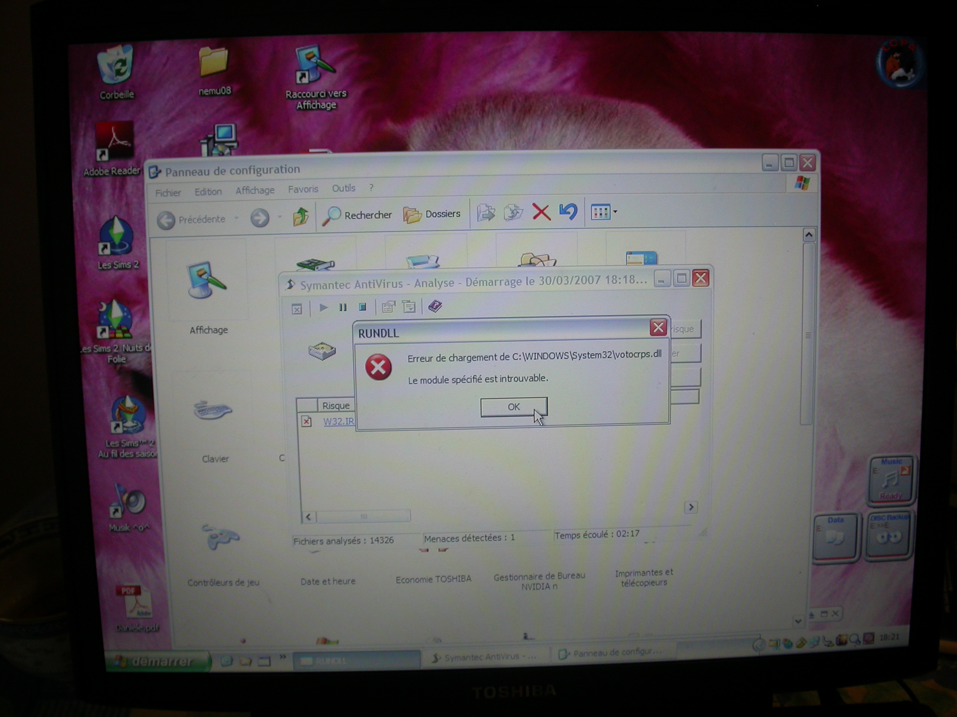Click the Symantec properties toolbar icon

388,306
